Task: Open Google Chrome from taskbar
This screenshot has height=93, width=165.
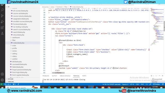Action: pos(109,88)
